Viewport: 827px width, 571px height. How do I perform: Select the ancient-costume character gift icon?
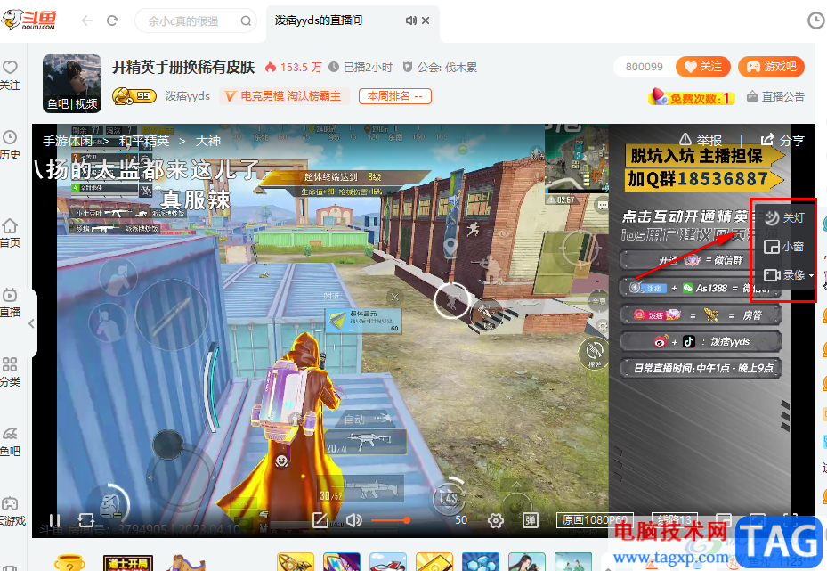[527, 561]
